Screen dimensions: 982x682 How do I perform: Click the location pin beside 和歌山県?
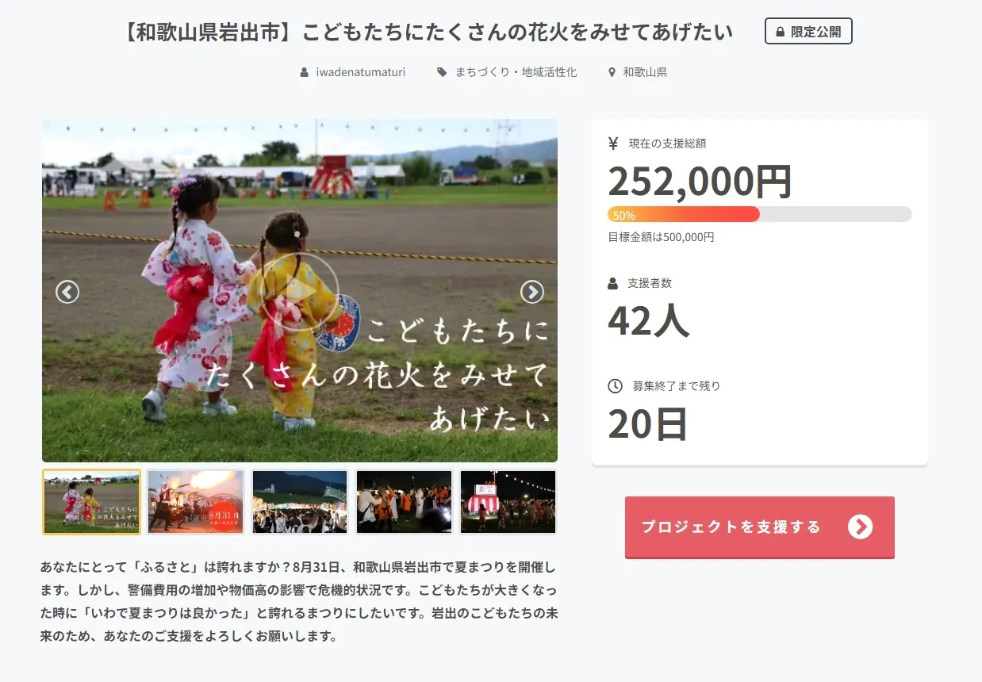pyautogui.click(x=612, y=72)
